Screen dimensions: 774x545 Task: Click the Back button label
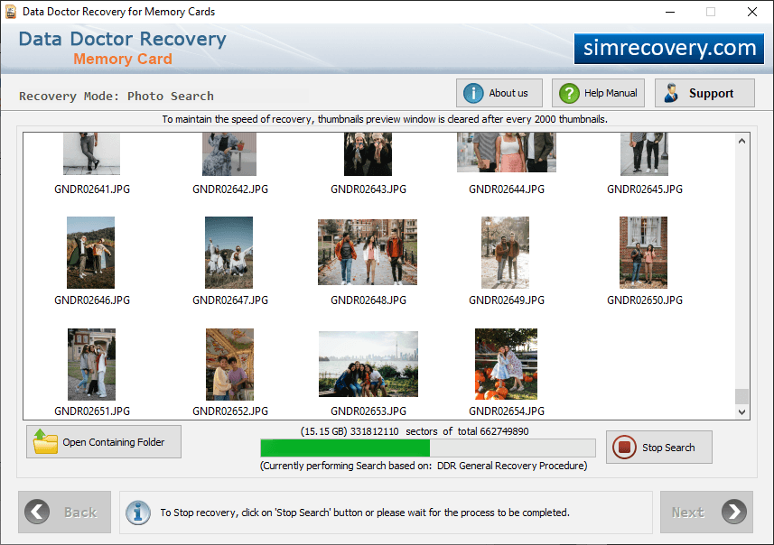click(x=80, y=513)
